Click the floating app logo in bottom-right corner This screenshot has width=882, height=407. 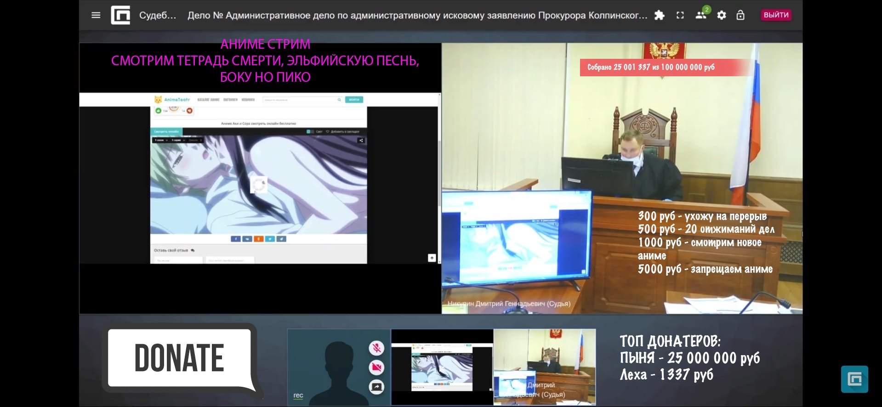(854, 379)
